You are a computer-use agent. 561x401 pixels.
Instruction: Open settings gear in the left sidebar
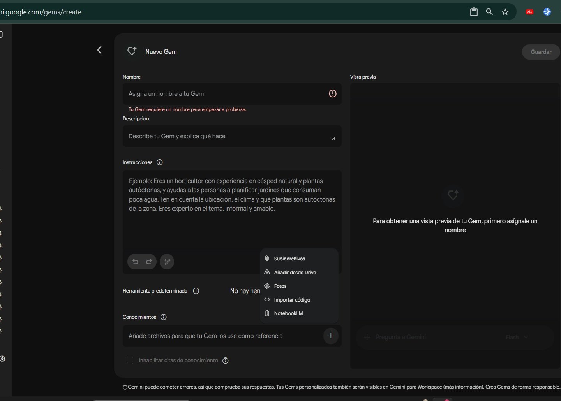tap(2, 359)
